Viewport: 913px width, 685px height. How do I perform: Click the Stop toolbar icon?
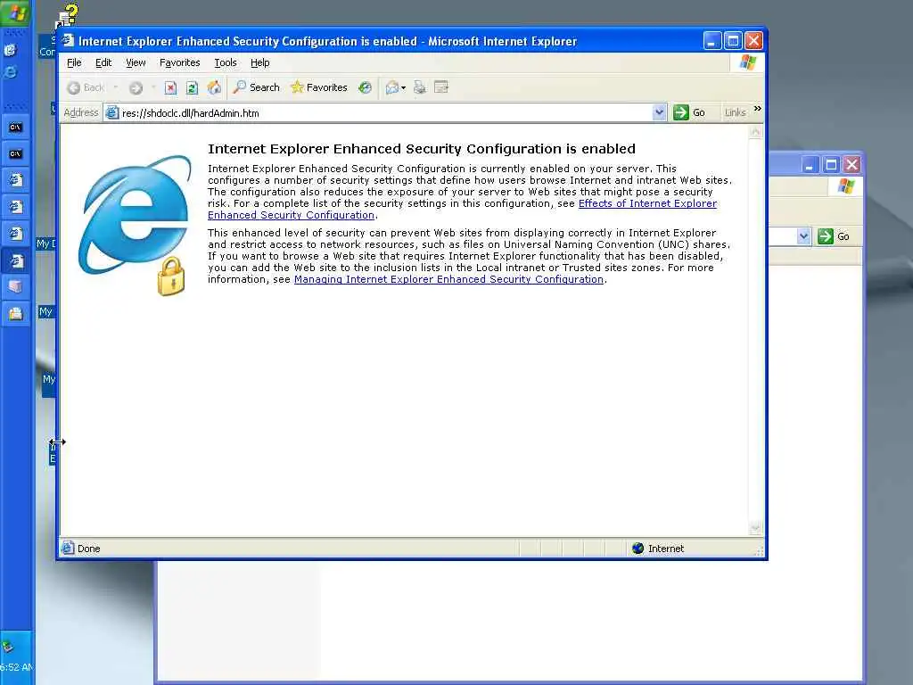pyautogui.click(x=170, y=88)
